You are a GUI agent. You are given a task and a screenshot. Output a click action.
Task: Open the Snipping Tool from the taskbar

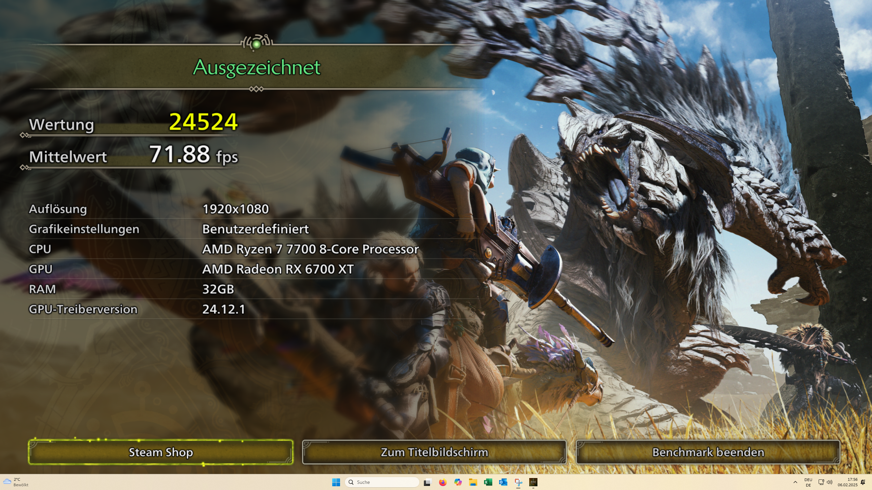point(518,482)
